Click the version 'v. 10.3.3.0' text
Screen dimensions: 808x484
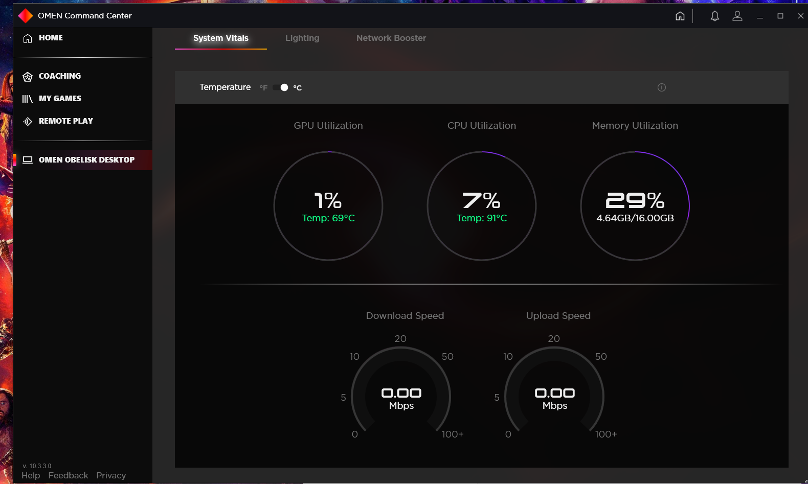point(37,466)
